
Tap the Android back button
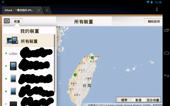pyautogui.click(x=167, y=76)
